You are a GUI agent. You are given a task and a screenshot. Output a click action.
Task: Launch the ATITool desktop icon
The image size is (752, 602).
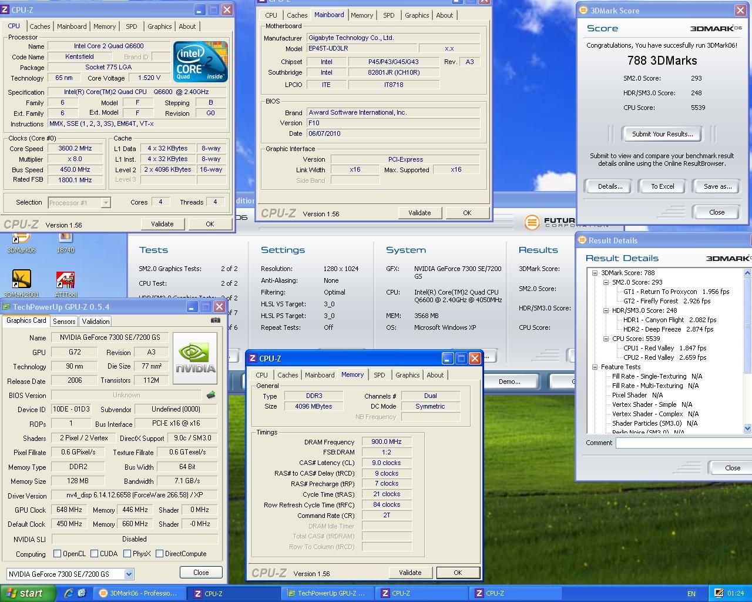[65, 280]
